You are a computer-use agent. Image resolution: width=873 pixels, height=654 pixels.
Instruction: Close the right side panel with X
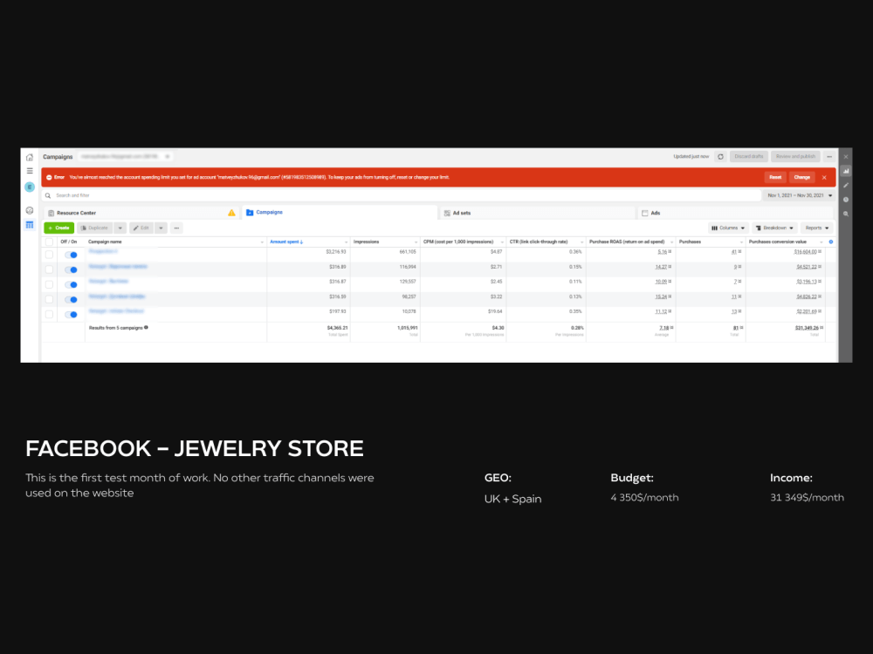pyautogui.click(x=846, y=157)
